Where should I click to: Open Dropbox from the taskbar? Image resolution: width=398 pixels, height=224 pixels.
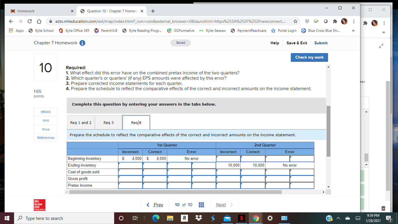tap(198, 218)
